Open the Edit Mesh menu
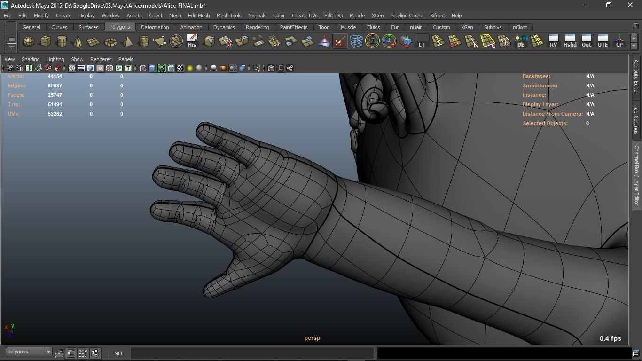642x361 pixels. (x=199, y=16)
